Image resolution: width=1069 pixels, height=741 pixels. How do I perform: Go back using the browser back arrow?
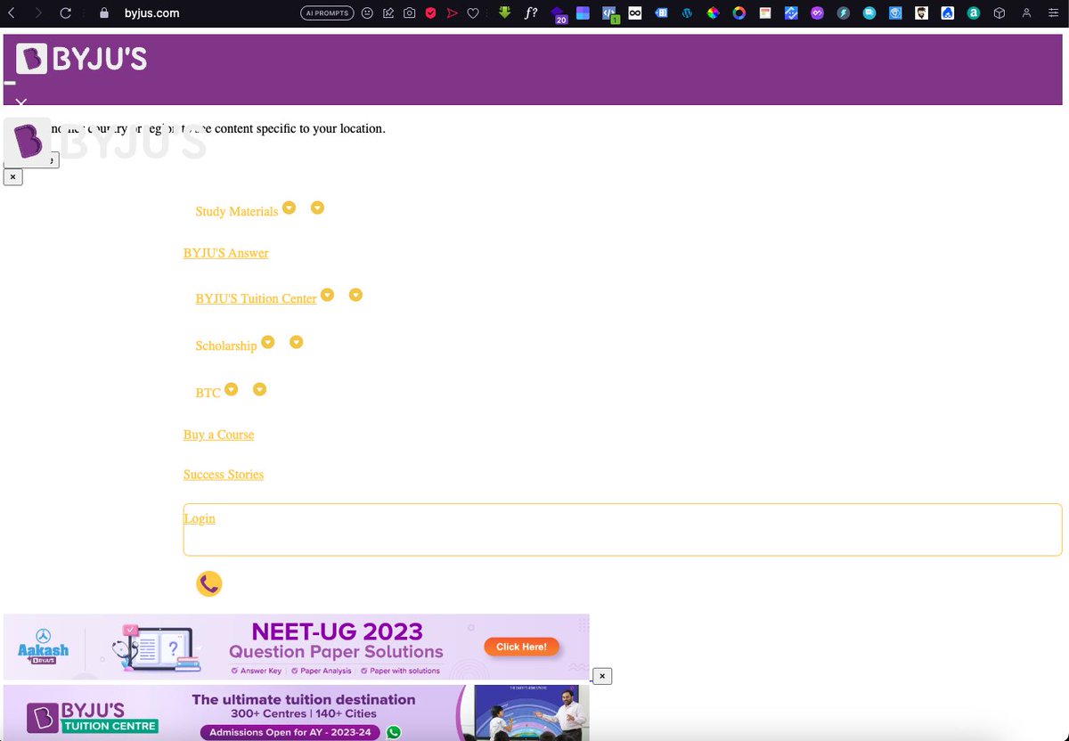click(12, 13)
